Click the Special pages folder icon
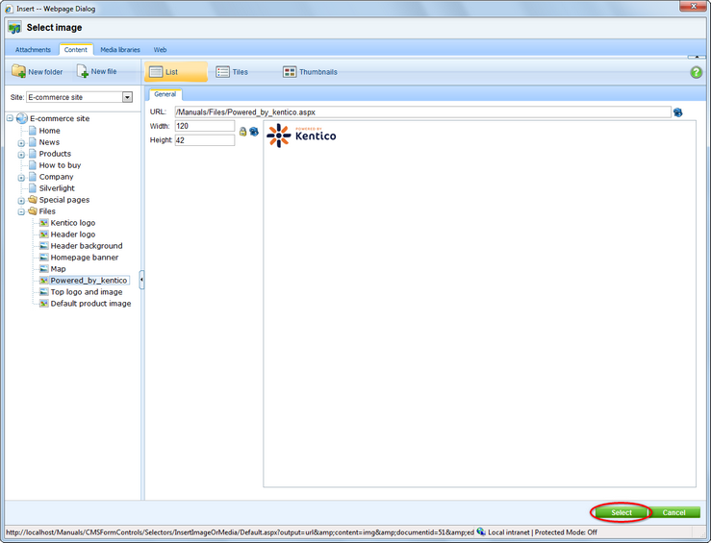Viewport: 711px width, 543px height. [33, 200]
